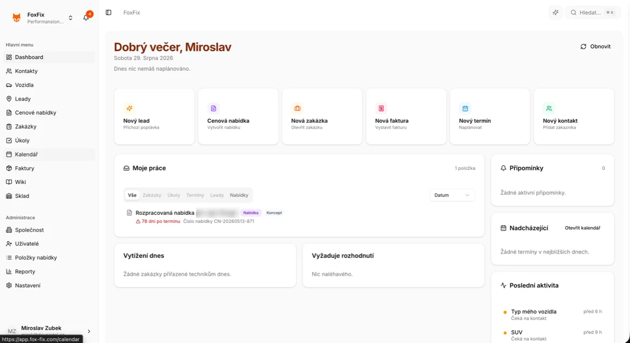Click the Vozidla car icon in sidebar
The height and width of the screenshot is (343, 630).
coord(9,85)
